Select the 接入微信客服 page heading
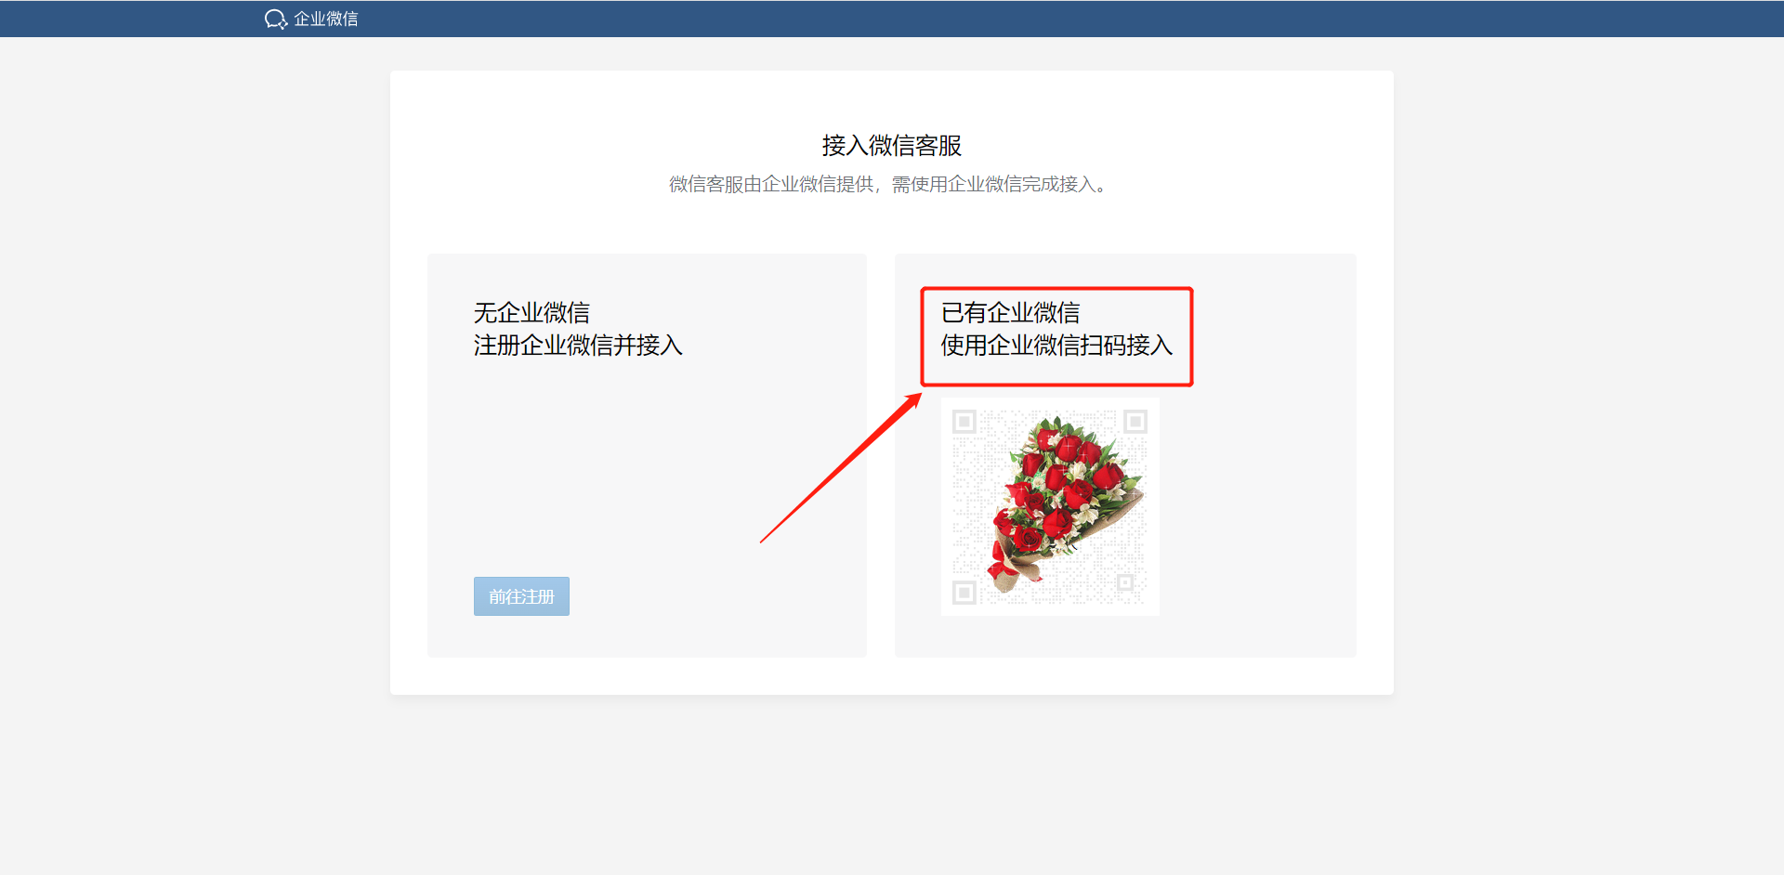Viewport: 1784px width, 875px height. coord(891,146)
